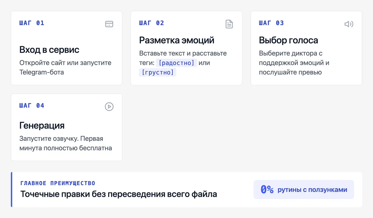This screenshot has width=373, height=218.
Task: Select the heading "Генерация"
Action: [x=42, y=125]
